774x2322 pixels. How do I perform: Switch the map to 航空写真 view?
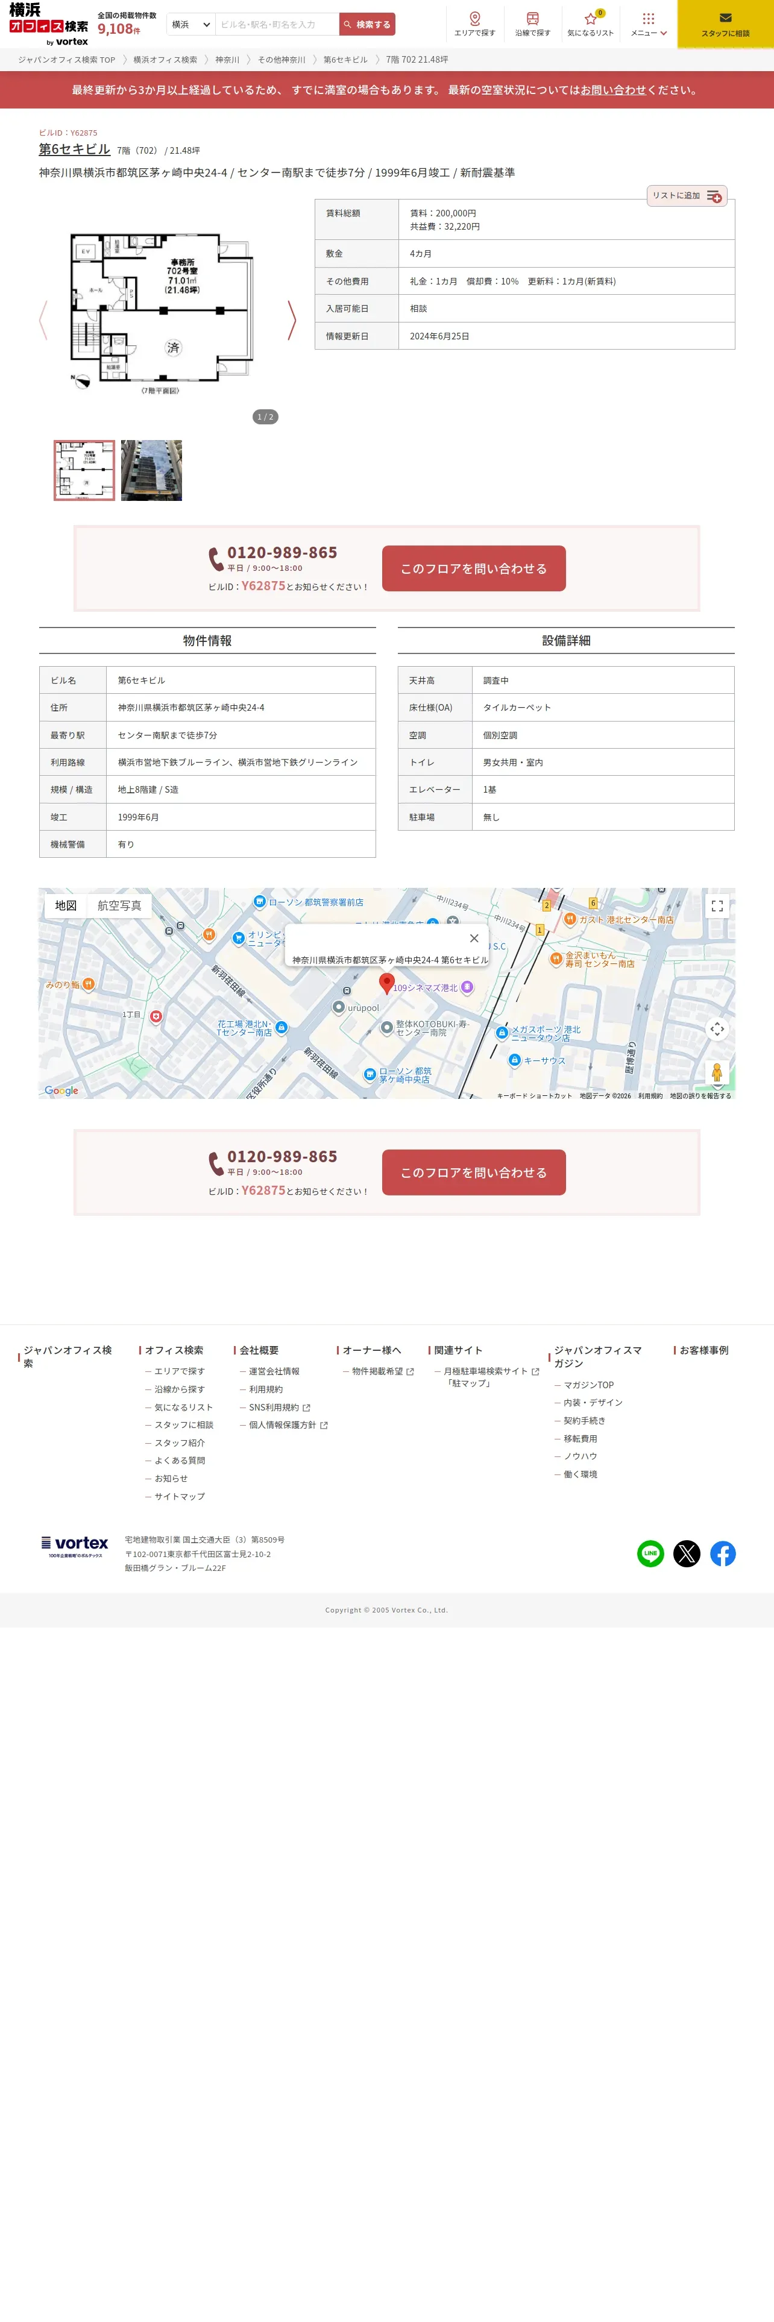119,906
